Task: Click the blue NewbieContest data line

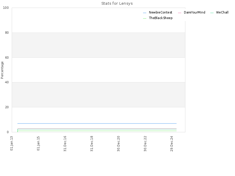Action: tap(97, 123)
